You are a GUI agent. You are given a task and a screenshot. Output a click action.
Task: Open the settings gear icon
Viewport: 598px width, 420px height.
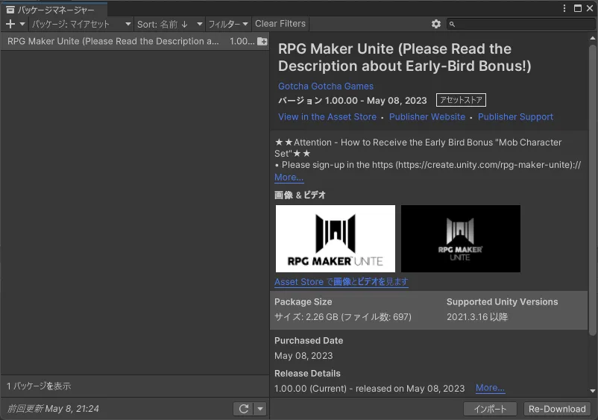[x=436, y=24]
